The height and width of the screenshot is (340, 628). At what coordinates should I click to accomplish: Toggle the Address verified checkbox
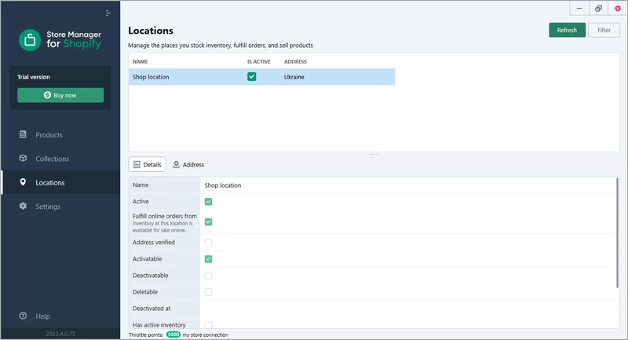point(208,243)
